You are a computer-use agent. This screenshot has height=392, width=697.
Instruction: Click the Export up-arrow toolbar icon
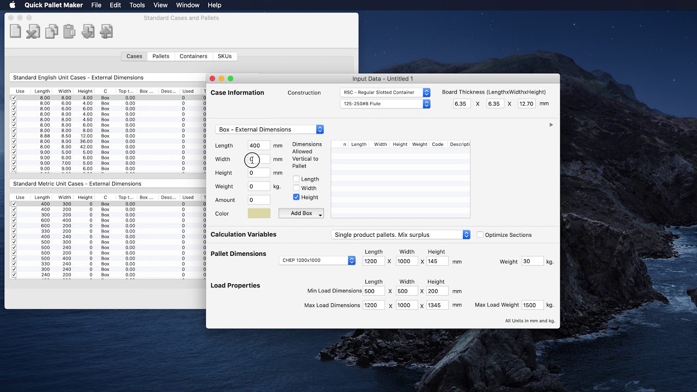click(106, 32)
